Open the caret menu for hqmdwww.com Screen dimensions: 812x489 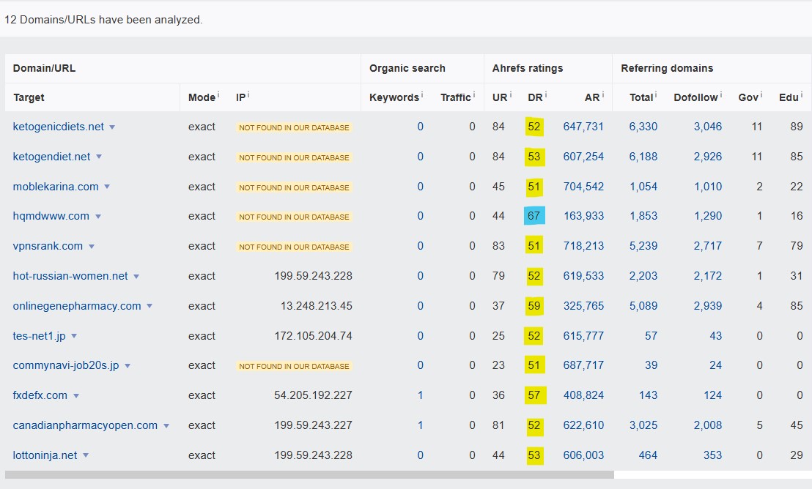point(98,217)
